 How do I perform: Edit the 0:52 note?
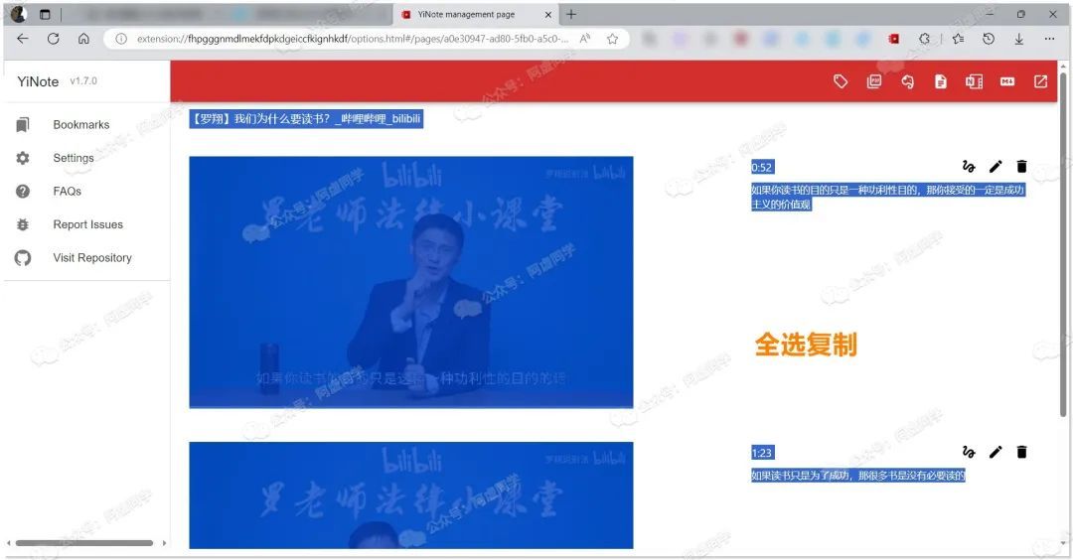coord(996,166)
